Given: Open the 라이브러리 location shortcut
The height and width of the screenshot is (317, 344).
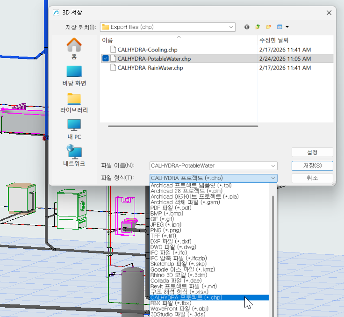Looking at the screenshot, I should tap(74, 103).
